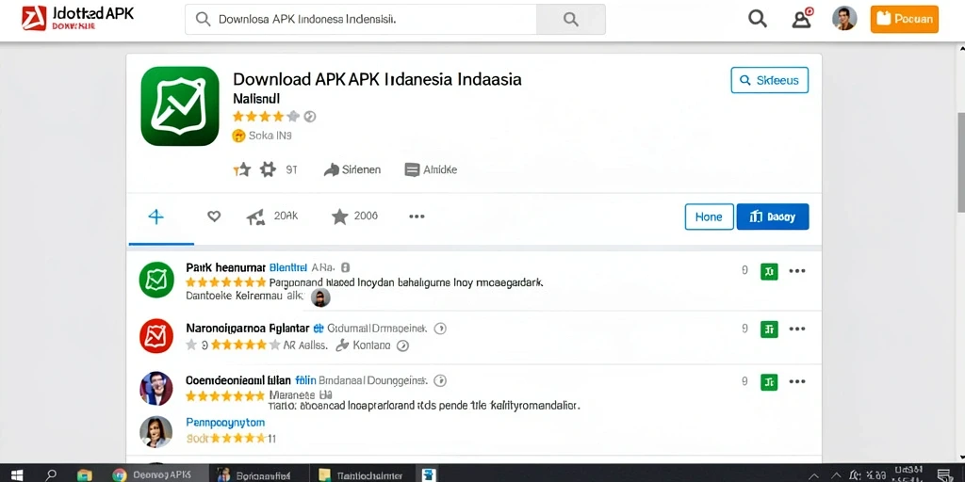Click the 20Ak share count icon
Screen dimensions: 965x482
point(255,217)
